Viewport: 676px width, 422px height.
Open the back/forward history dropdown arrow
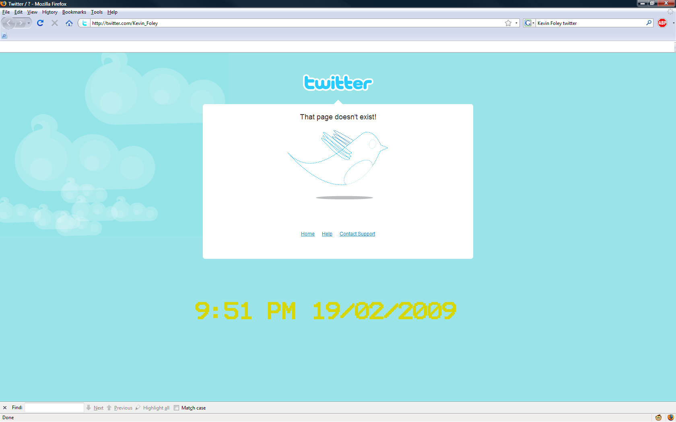29,23
